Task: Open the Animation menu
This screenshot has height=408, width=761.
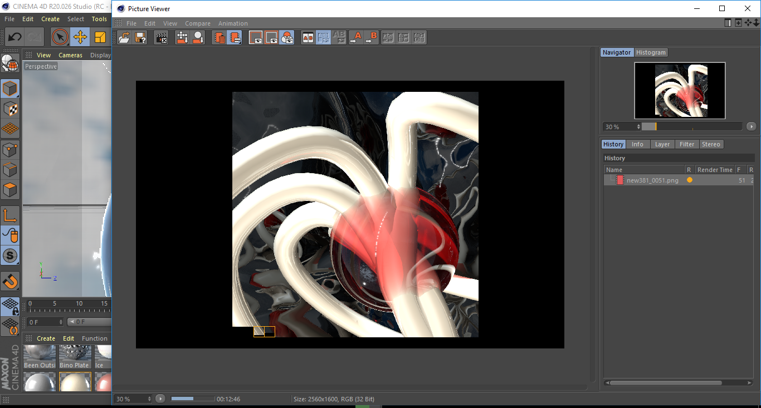Action: pyautogui.click(x=233, y=23)
